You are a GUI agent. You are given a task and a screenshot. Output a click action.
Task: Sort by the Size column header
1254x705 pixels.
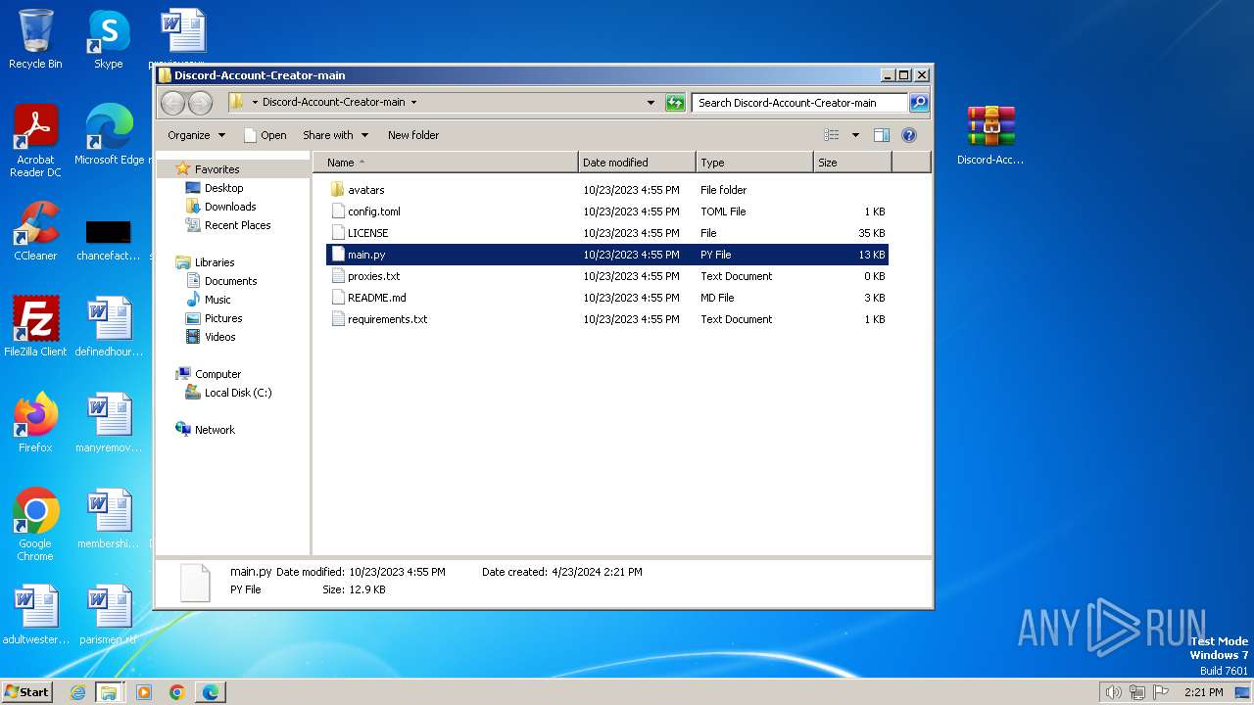852,163
